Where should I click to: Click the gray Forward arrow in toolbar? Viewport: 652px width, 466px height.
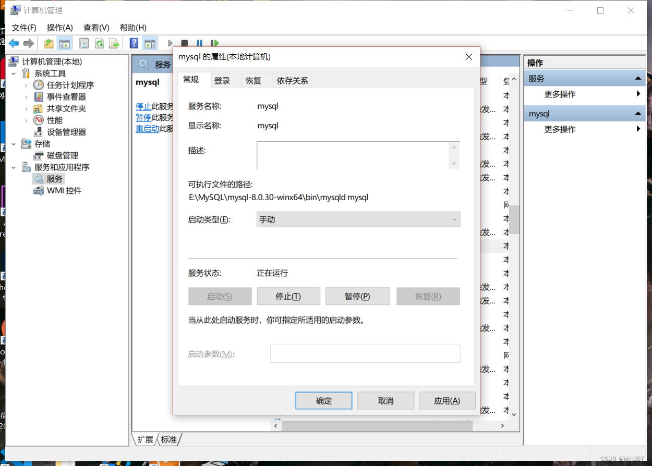pyautogui.click(x=29, y=43)
